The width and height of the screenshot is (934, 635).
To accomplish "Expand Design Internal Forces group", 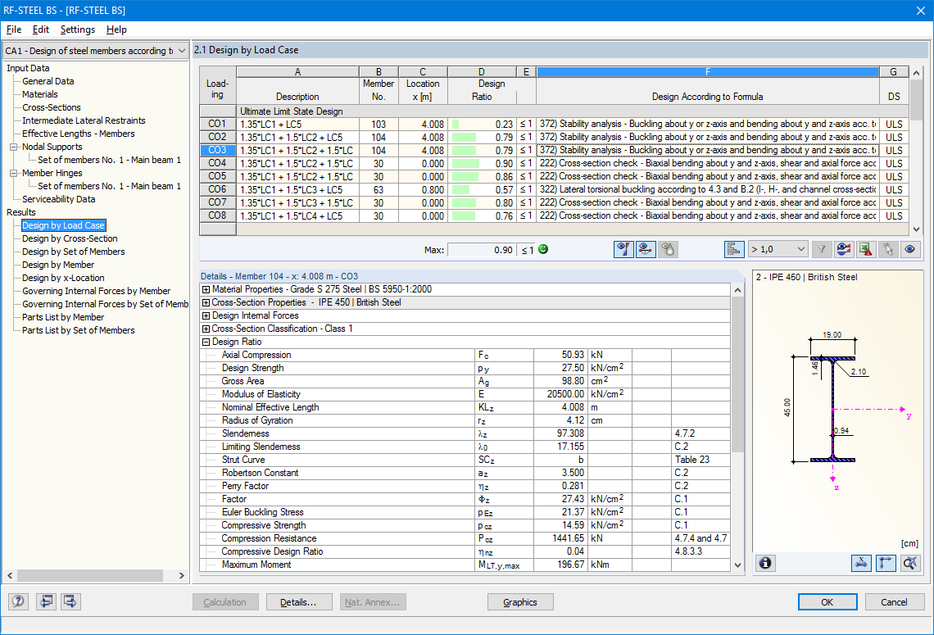I will coord(206,315).
